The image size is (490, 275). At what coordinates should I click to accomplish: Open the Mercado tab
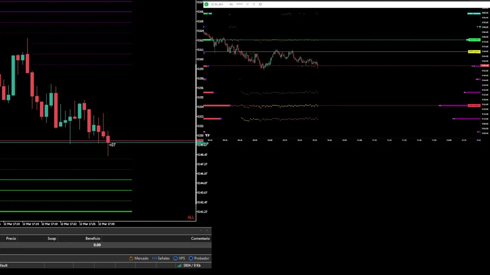pyautogui.click(x=139, y=258)
